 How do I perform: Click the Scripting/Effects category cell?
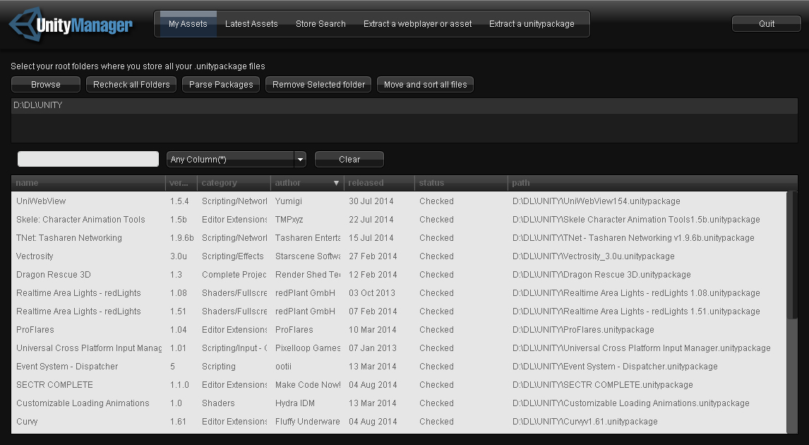point(233,256)
